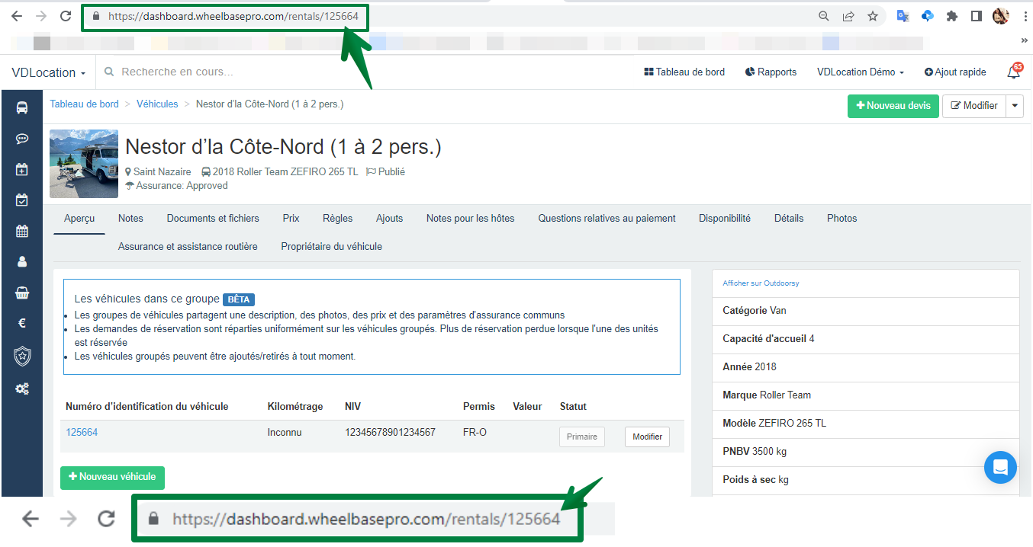Screen dimensions: 1033x547
Task: Click inside the Recherche search field
Action: tap(191, 72)
